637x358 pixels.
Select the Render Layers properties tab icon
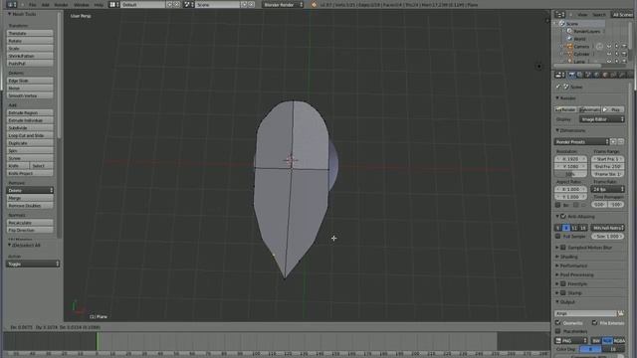tap(579, 75)
